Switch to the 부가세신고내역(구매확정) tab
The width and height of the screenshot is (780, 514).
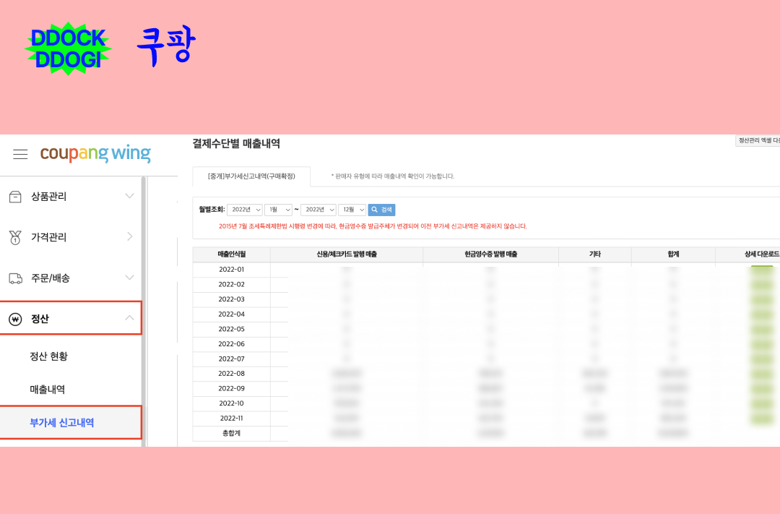[251, 176]
